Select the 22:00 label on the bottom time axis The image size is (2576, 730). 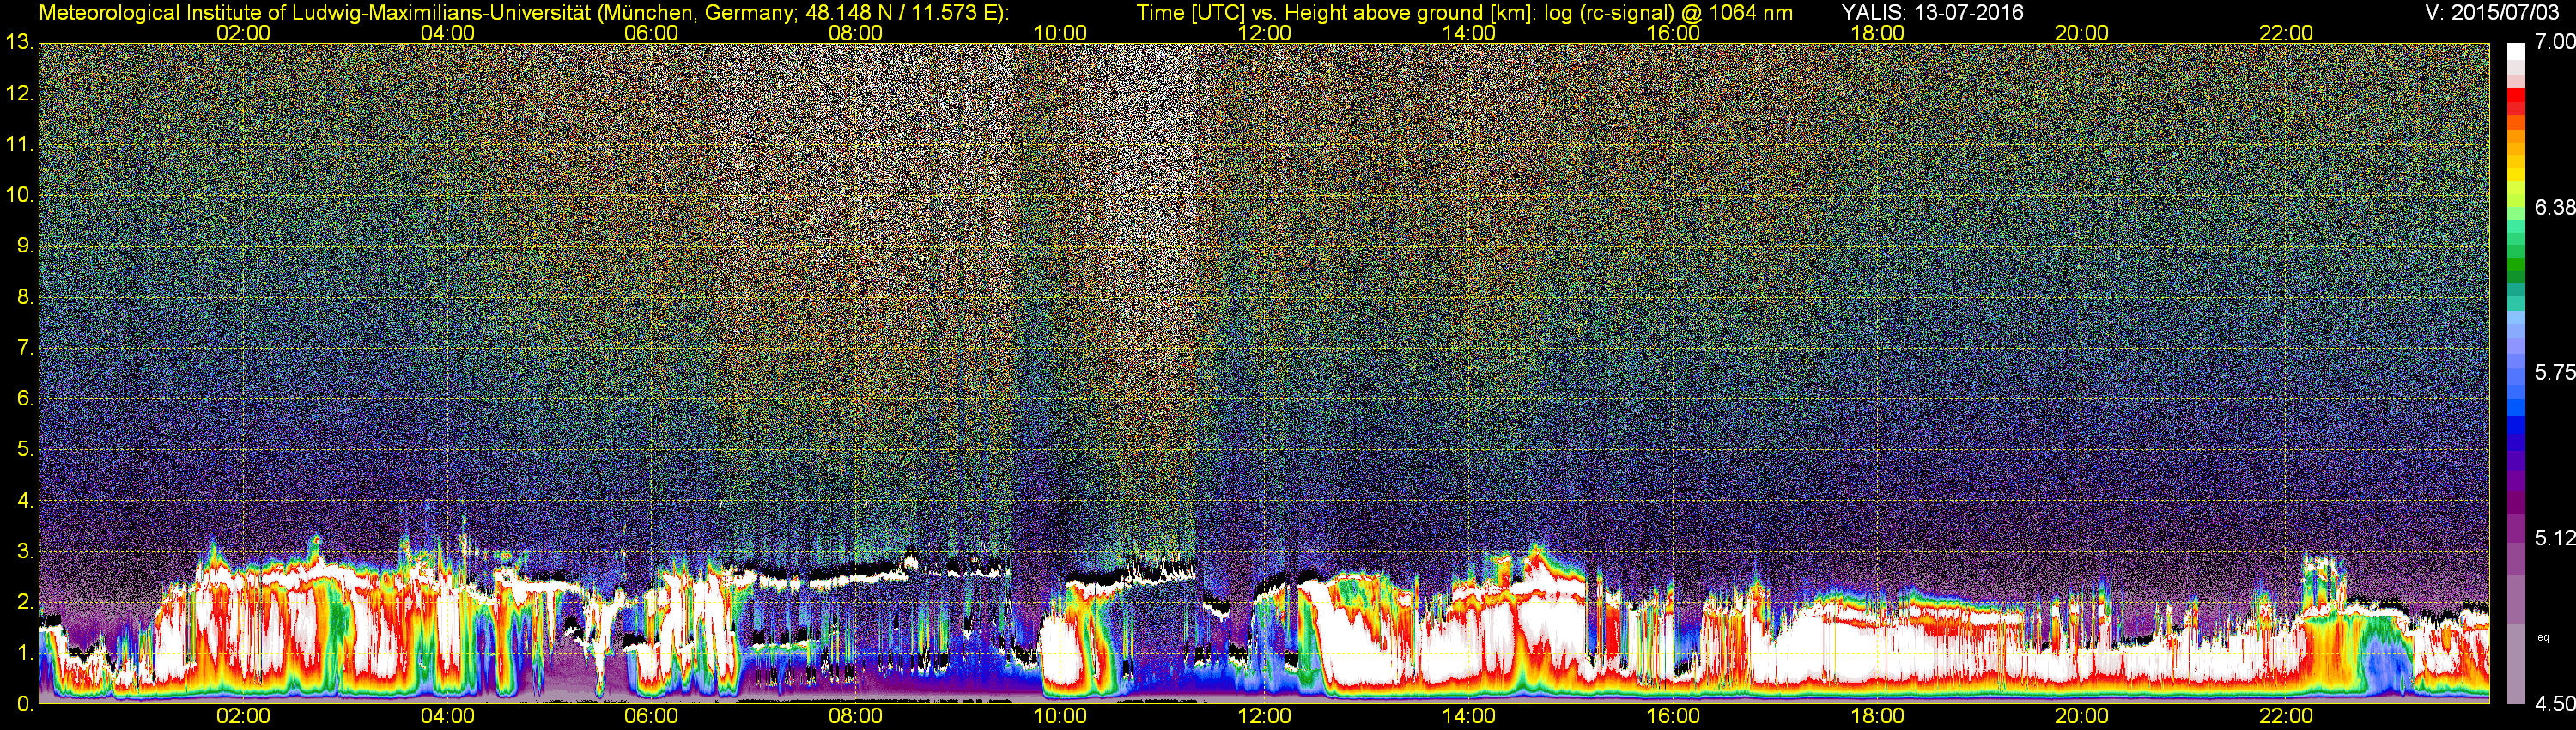(x=2286, y=716)
